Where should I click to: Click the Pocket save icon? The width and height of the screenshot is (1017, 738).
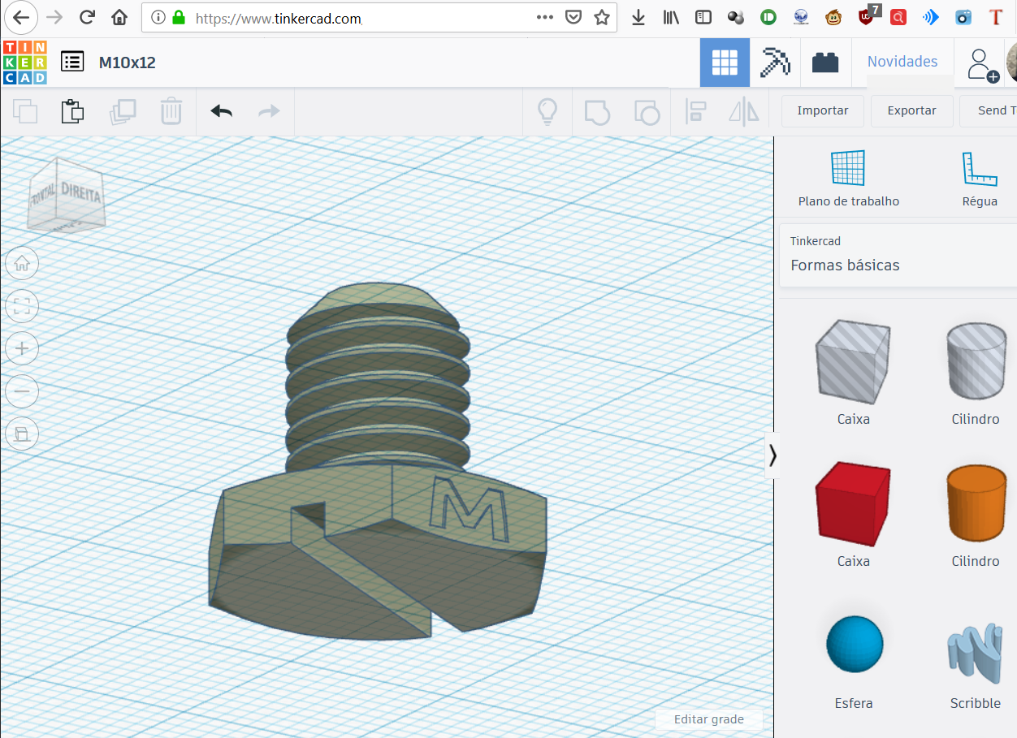pyautogui.click(x=573, y=17)
